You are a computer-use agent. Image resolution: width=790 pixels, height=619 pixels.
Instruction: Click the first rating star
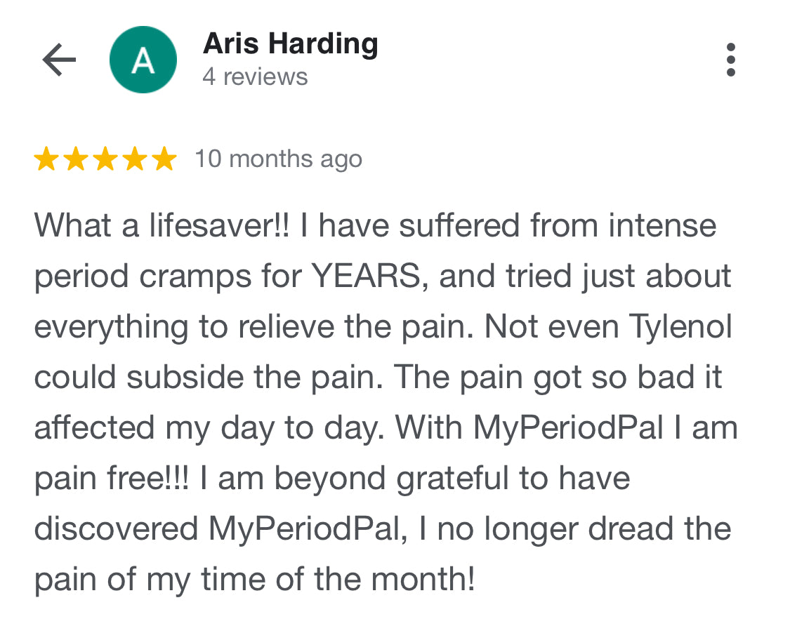tap(46, 160)
